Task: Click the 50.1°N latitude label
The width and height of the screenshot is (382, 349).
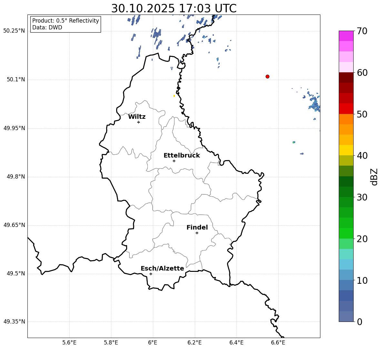Action: click(x=16, y=79)
